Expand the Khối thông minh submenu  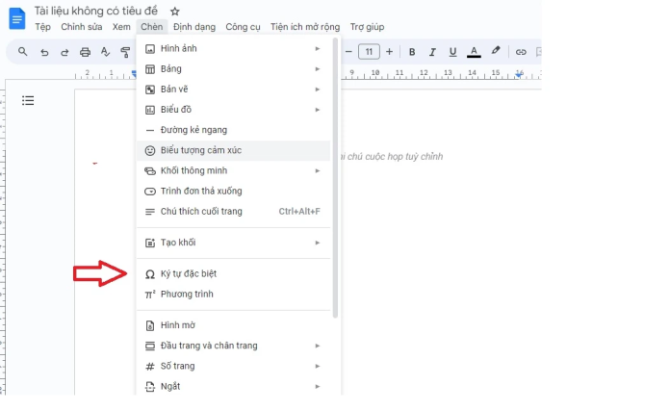point(231,170)
